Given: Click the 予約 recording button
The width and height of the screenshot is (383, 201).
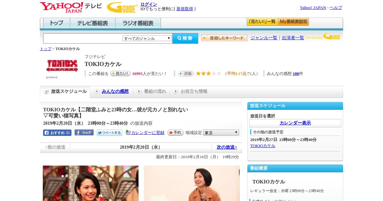Looking at the screenshot, I should [176, 132].
